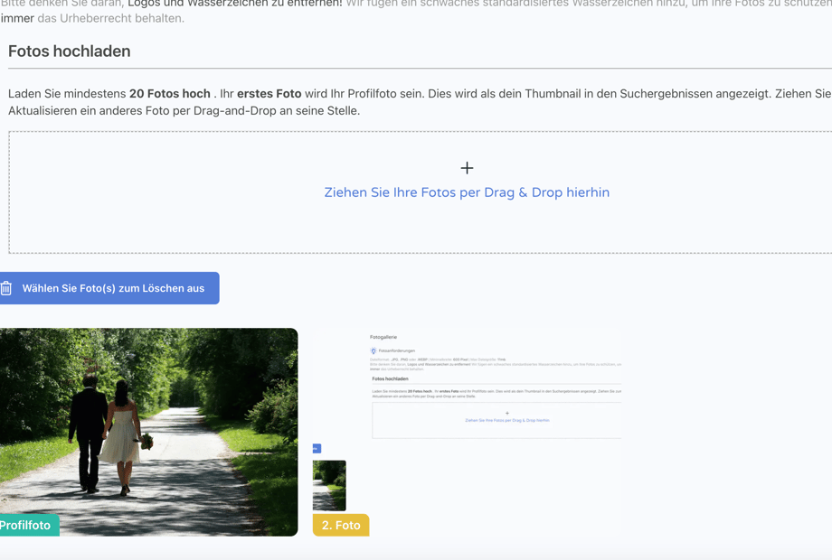Click the 'das Urheberrecht behalten.' text
The image size is (832, 560).
tap(111, 18)
